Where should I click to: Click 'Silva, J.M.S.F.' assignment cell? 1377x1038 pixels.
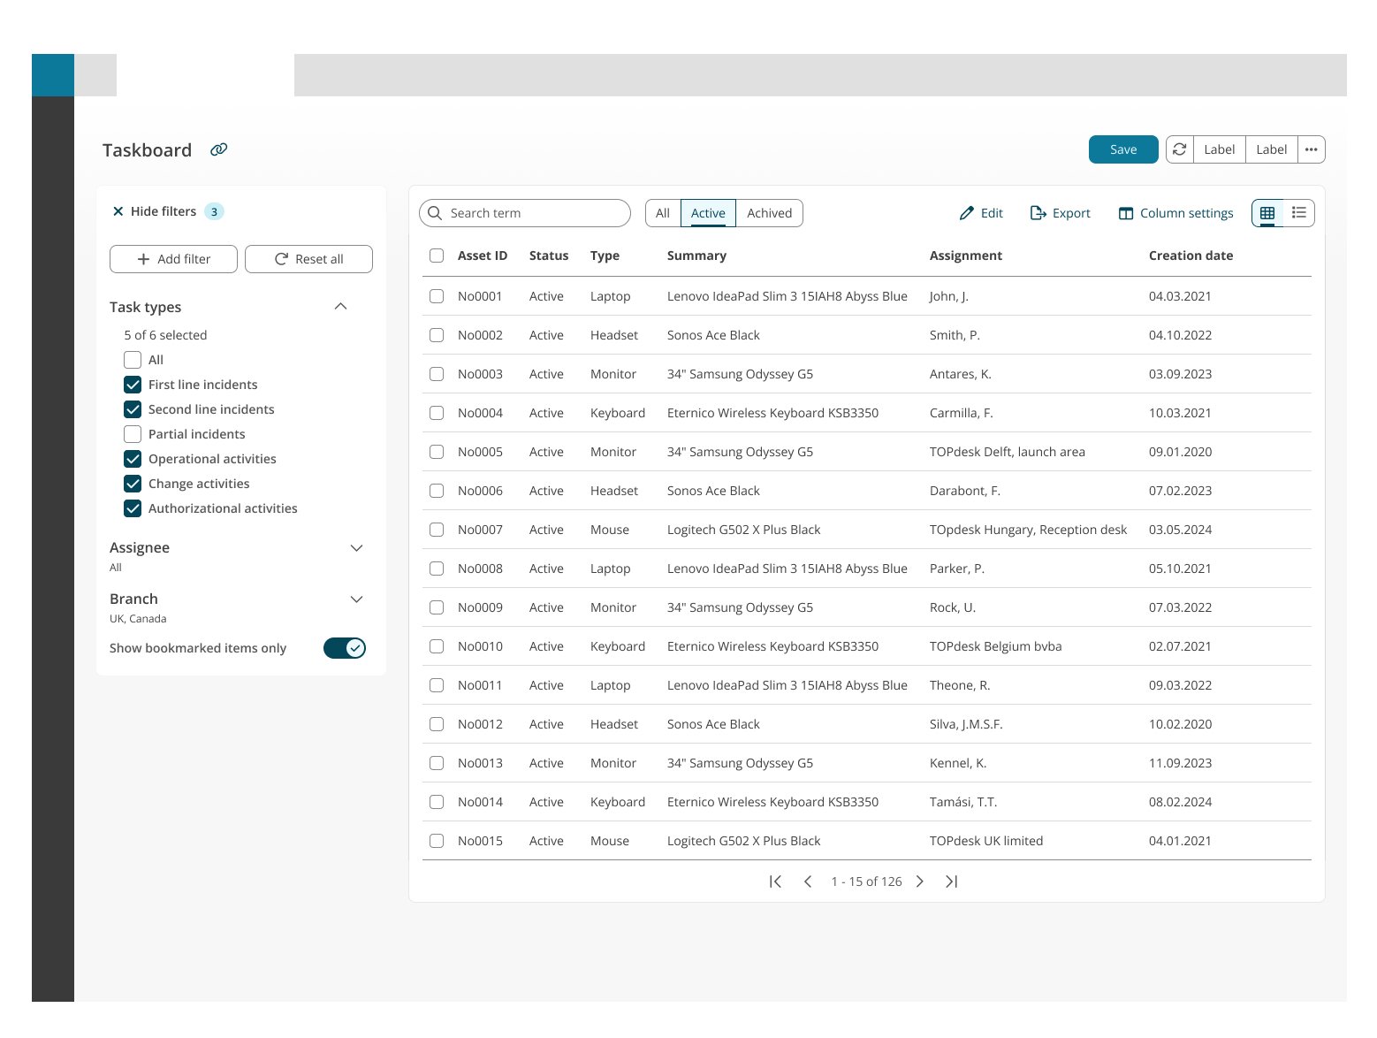click(x=966, y=724)
